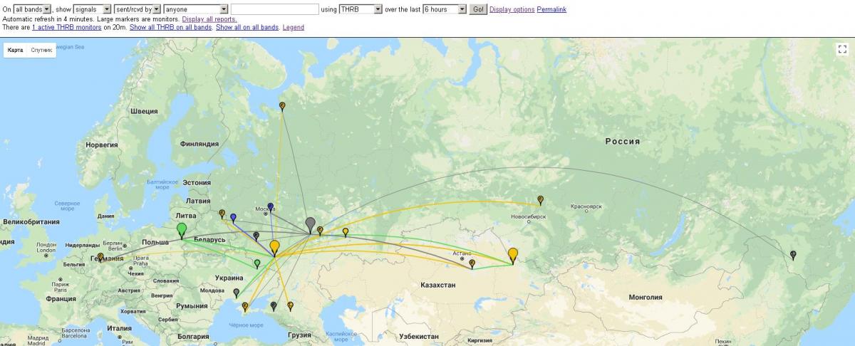Select the yellow marker in Germany
The image size is (855, 346).
pos(100,256)
